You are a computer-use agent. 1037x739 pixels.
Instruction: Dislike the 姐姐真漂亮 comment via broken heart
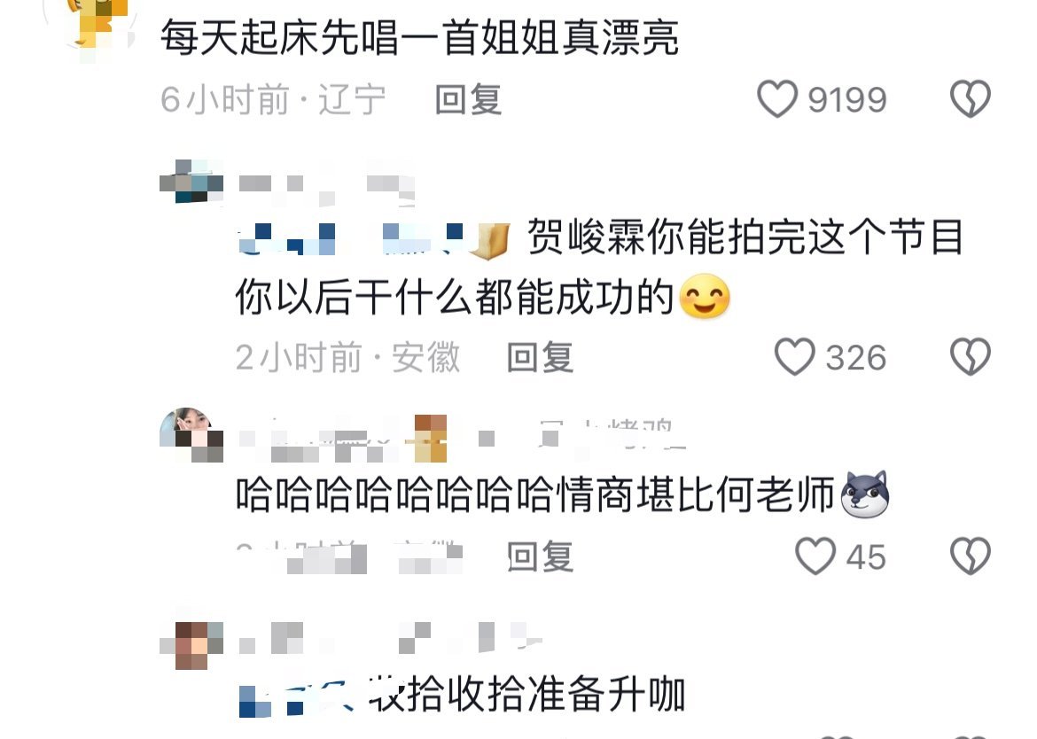[971, 99]
